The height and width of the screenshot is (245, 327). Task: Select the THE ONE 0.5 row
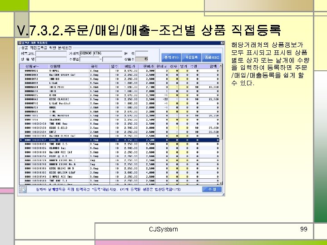pos(119,144)
